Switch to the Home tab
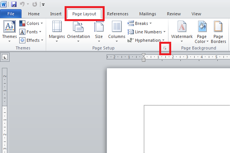This screenshot has height=153, width=230. pos(34,14)
